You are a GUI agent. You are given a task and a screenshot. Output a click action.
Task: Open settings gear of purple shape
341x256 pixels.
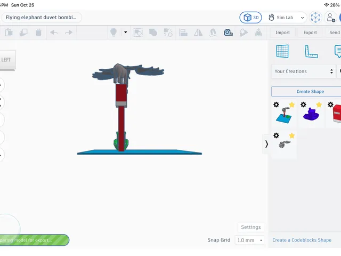(303, 105)
